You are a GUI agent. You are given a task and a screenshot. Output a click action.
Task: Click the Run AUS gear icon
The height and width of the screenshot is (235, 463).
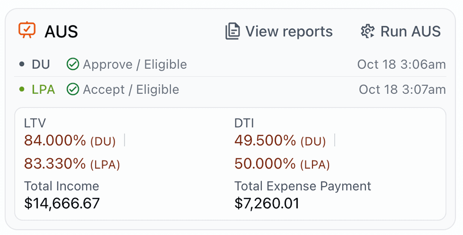coord(368,32)
